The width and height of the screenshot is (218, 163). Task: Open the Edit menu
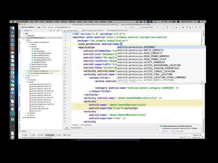point(36,22)
